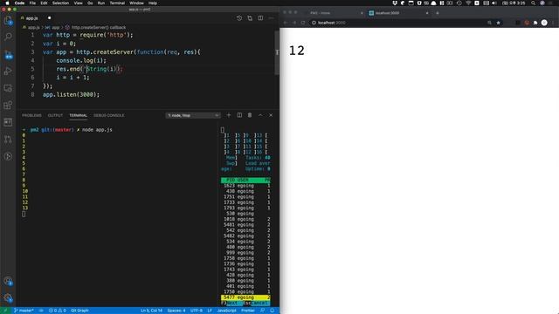Open the terminal selector dropdown "node, htop"

[x=193, y=115]
